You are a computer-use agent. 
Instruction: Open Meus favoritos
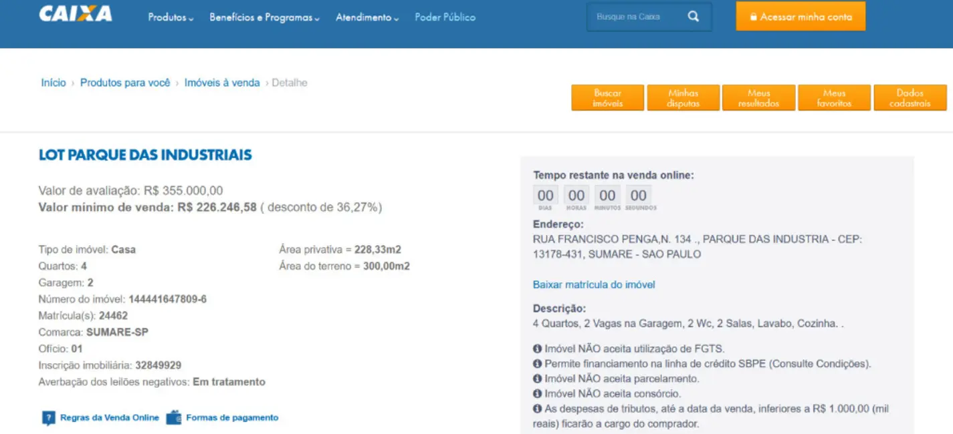click(x=834, y=98)
